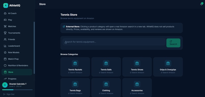Click the Accessories category bag icon

pos(137,84)
